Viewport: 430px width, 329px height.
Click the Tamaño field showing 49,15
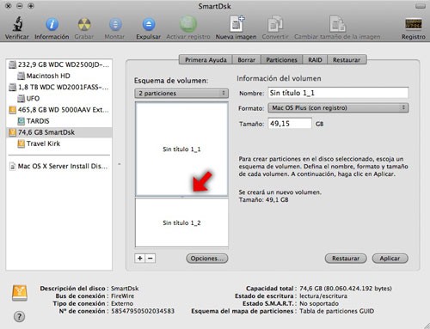click(x=290, y=124)
